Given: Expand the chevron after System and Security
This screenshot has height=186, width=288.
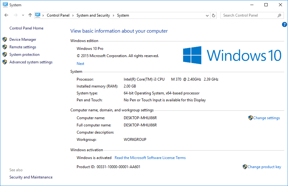Looking at the screenshot, I should 113,15.
